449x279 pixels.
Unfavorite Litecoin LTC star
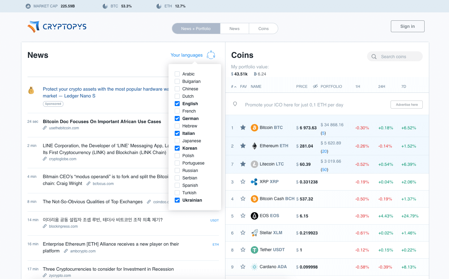[x=243, y=164]
